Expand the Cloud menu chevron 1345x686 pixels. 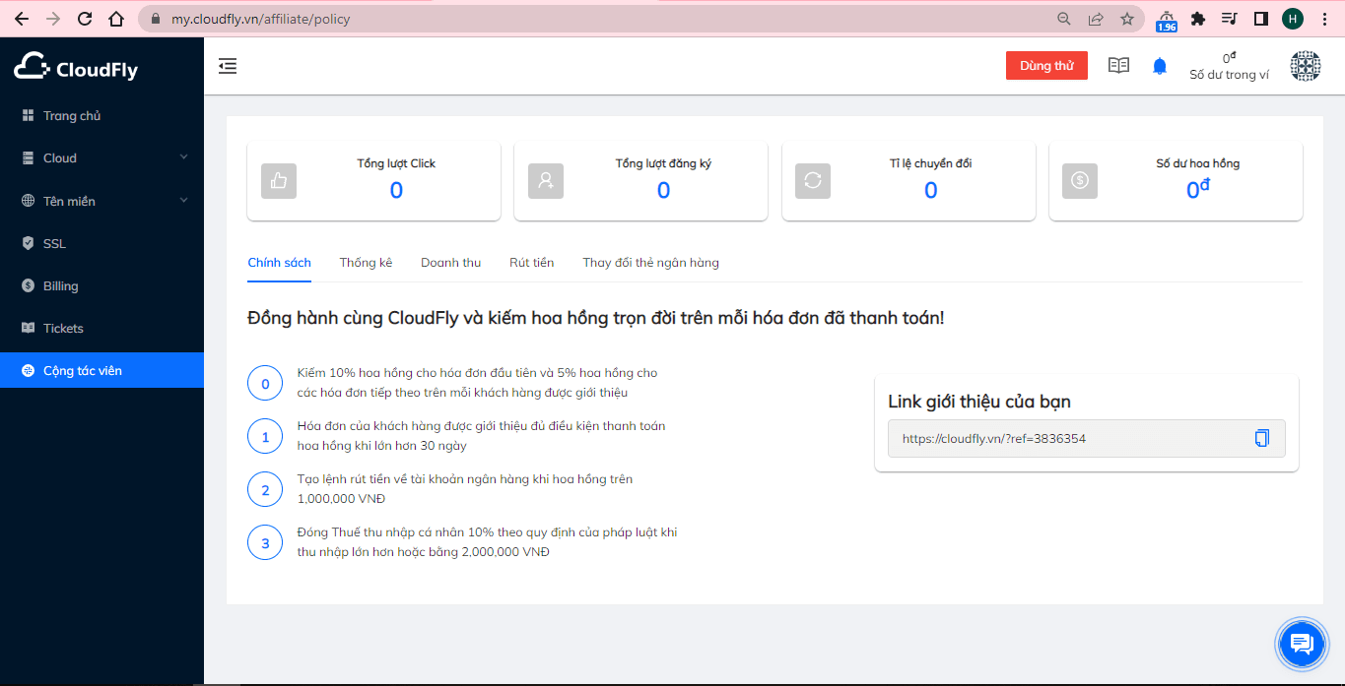[x=183, y=158]
